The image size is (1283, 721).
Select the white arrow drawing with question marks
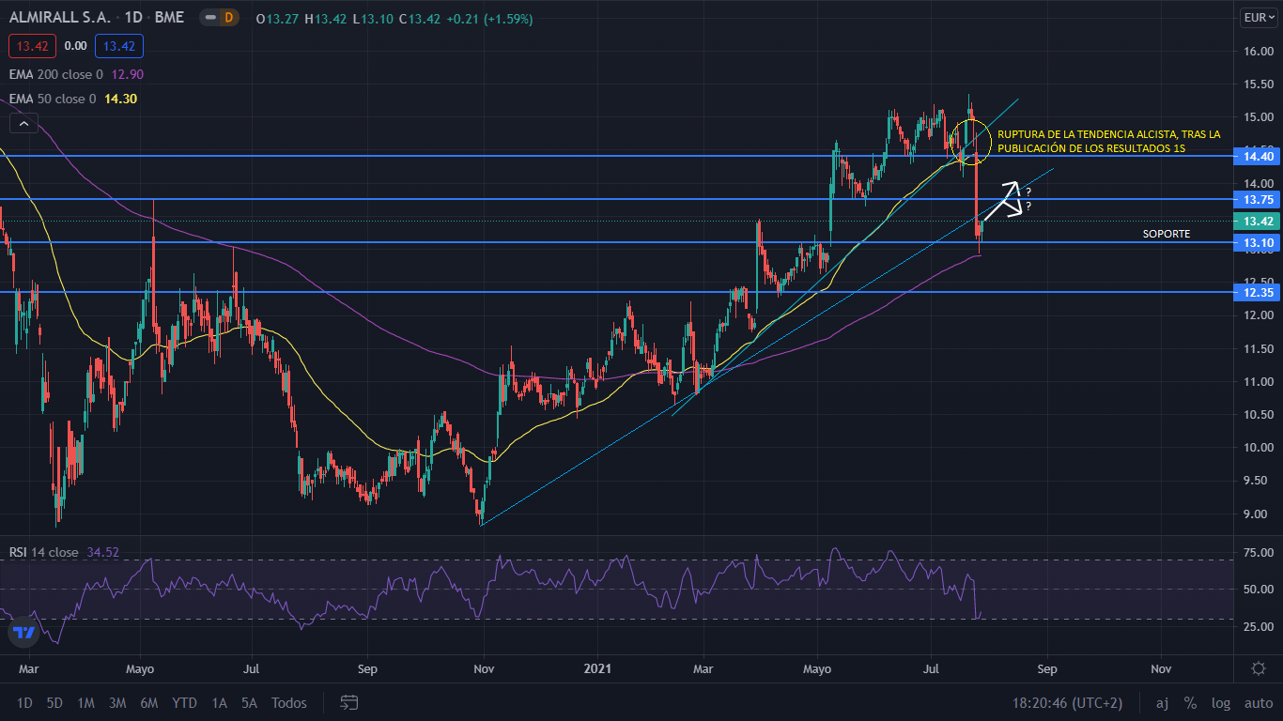pyautogui.click(x=1005, y=200)
